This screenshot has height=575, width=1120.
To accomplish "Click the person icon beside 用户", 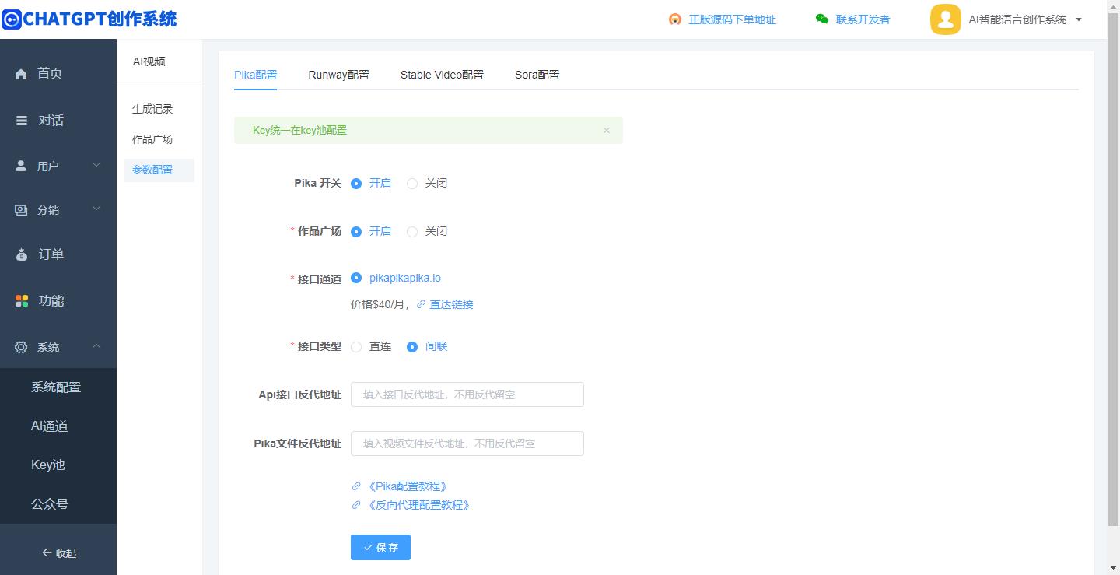I will [x=21, y=167].
